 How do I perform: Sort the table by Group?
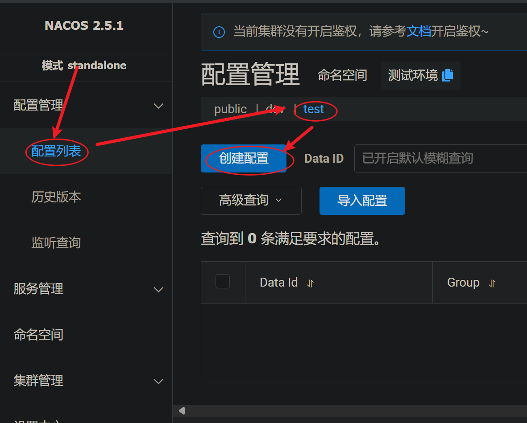(x=492, y=283)
